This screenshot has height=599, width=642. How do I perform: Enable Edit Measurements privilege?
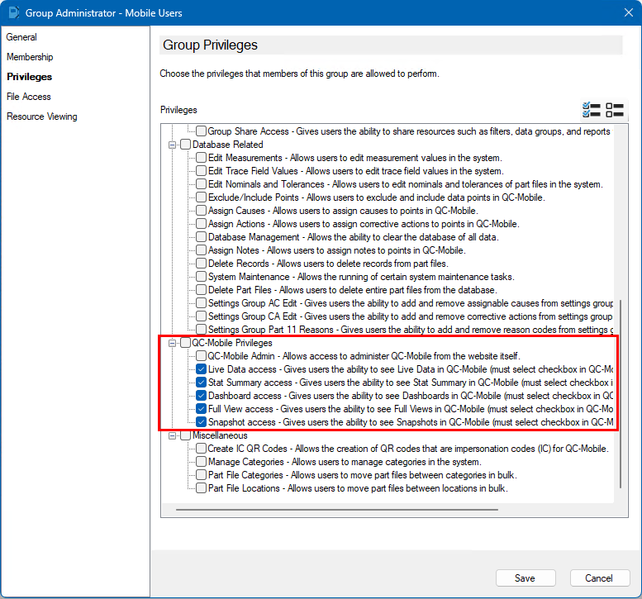(201, 158)
